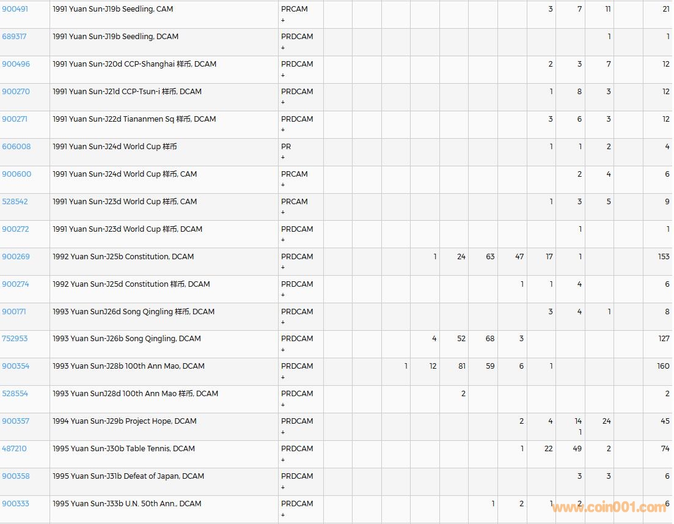Click the 900496 coin link
674x524 pixels.
(x=16, y=64)
